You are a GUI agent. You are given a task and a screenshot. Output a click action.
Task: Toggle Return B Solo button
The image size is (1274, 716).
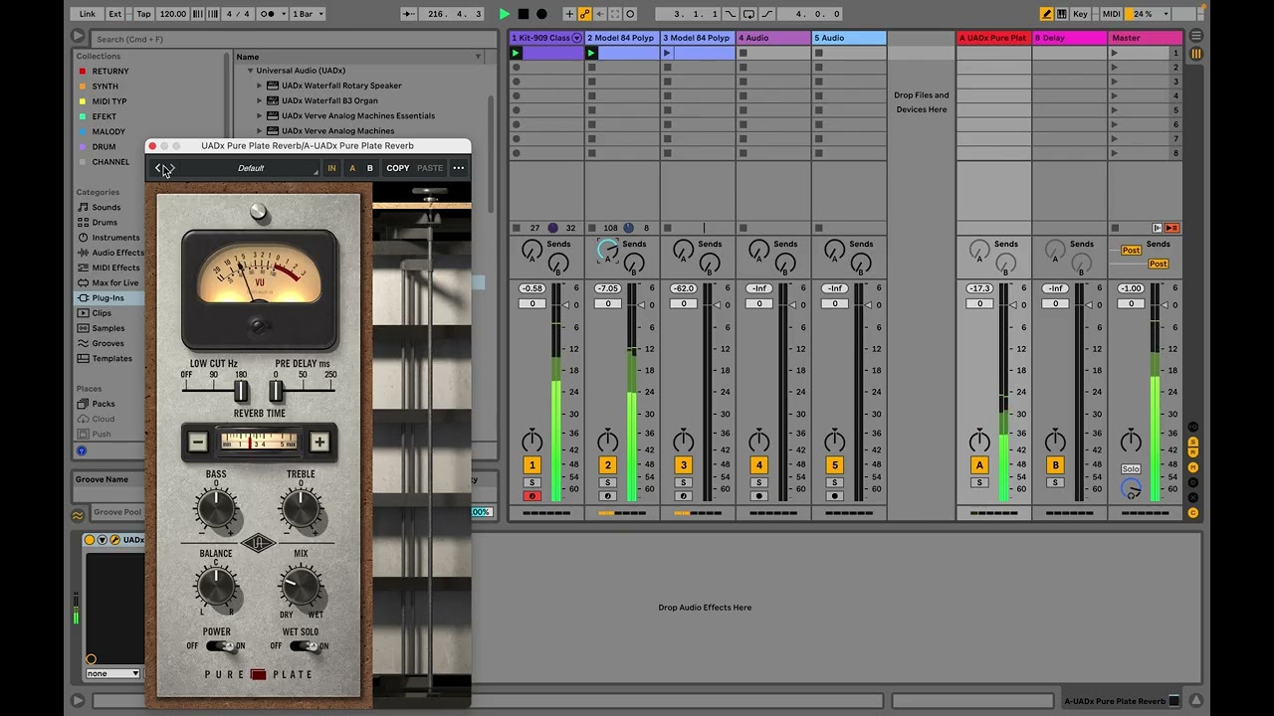pos(1055,482)
